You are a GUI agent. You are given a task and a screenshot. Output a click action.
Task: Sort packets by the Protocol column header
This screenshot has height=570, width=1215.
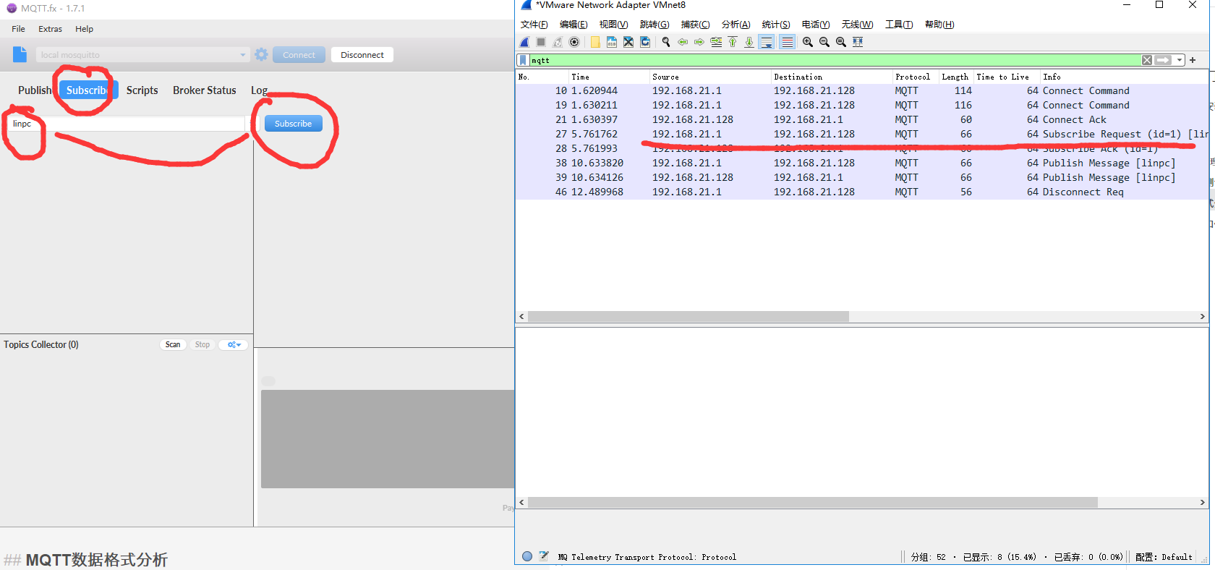click(x=914, y=77)
